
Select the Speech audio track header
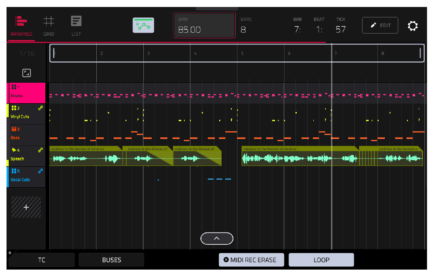[26, 156]
